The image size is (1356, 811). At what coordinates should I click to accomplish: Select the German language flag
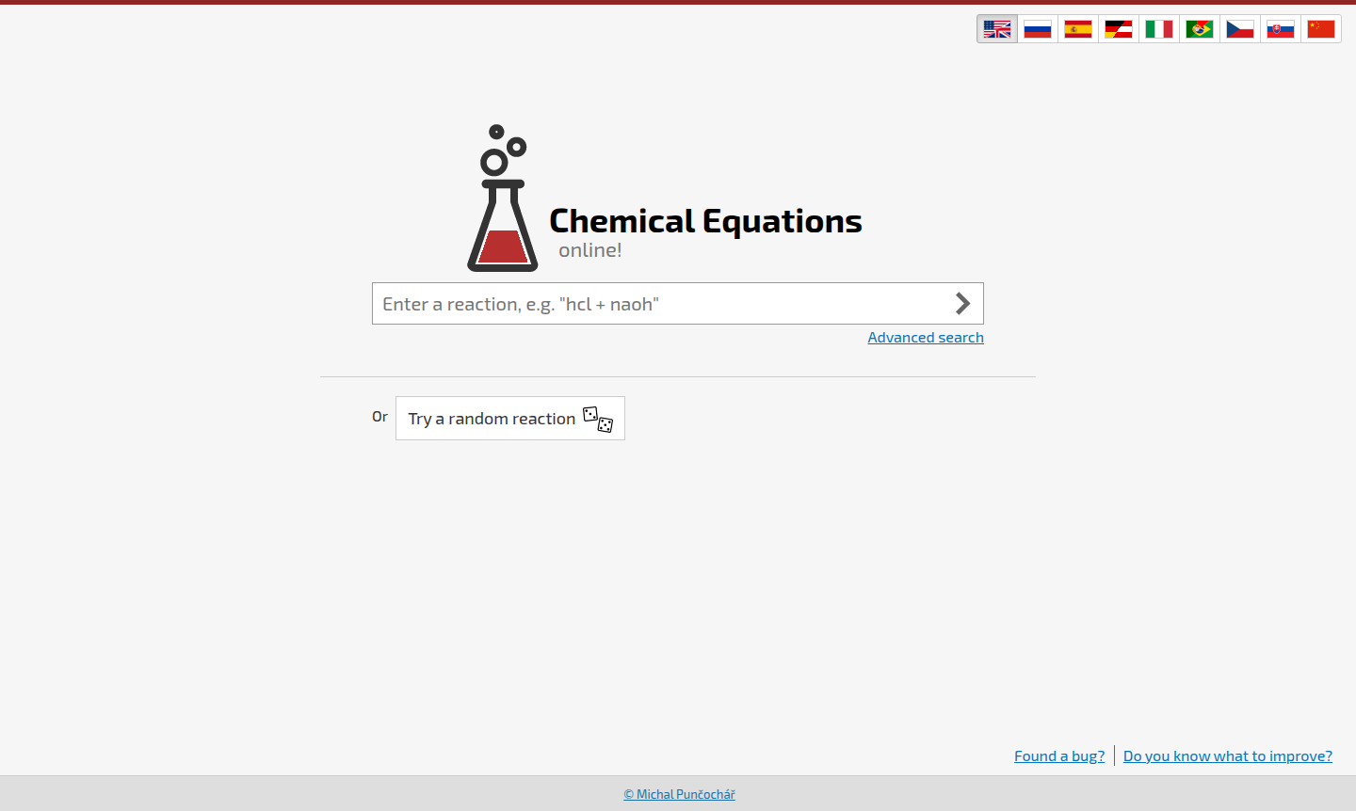coord(1118,28)
